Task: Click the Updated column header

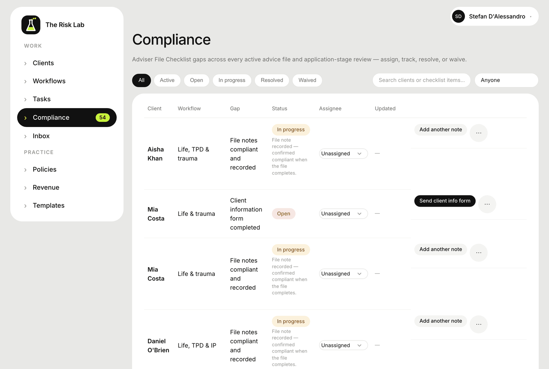Action: coord(385,108)
